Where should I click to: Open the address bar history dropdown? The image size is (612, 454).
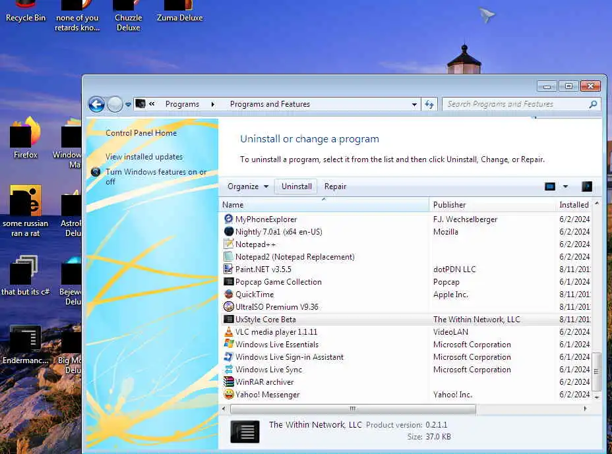click(414, 104)
